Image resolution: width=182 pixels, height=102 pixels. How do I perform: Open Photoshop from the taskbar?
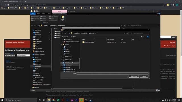click(67, 100)
